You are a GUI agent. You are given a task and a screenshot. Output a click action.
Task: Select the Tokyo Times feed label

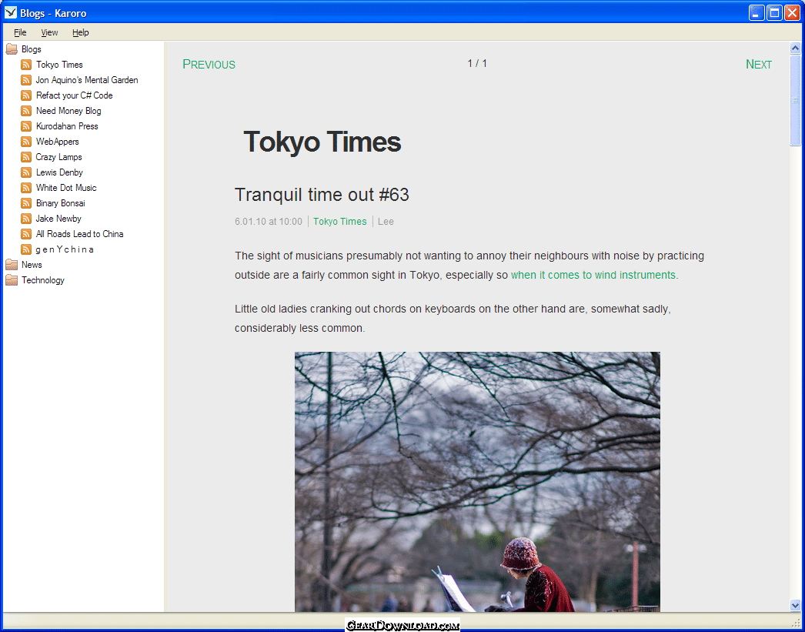59,65
